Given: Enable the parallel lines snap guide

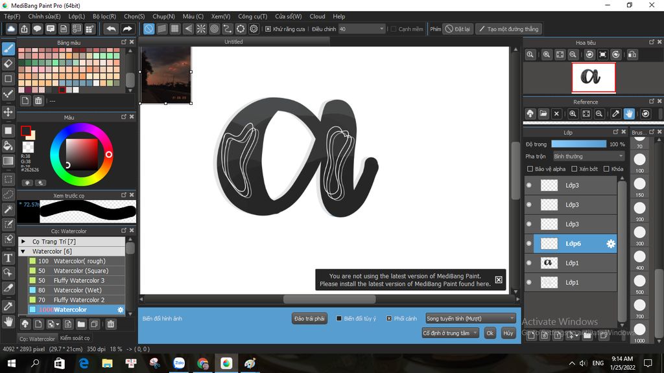Looking at the screenshot, I should tap(161, 28).
